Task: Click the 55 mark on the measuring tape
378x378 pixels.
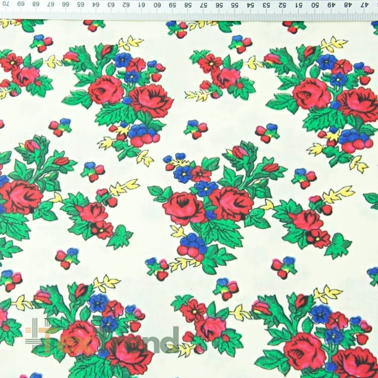Action: 235,5
